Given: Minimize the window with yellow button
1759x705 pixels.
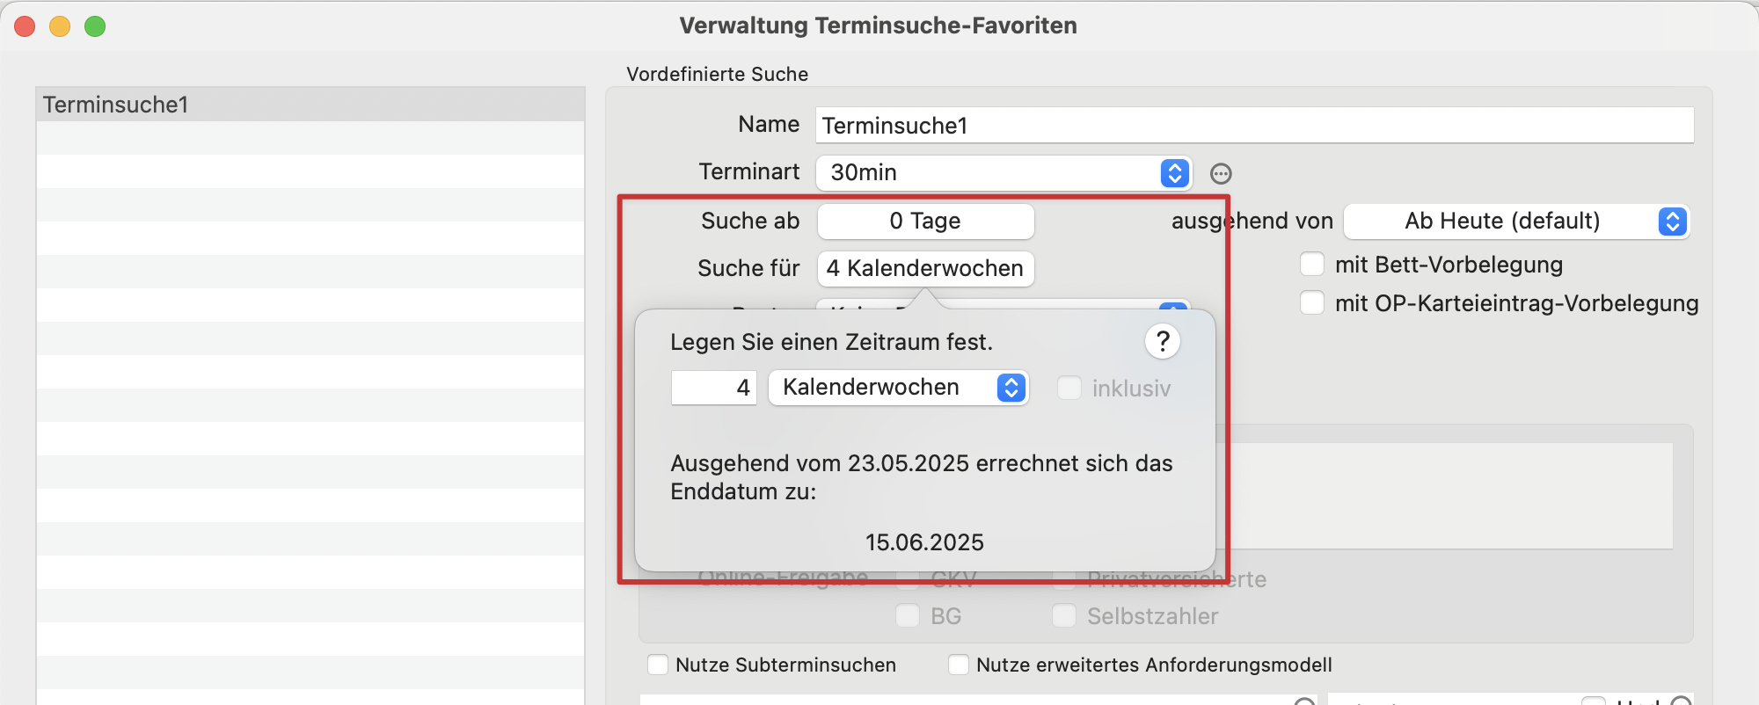Looking at the screenshot, I should click(60, 26).
